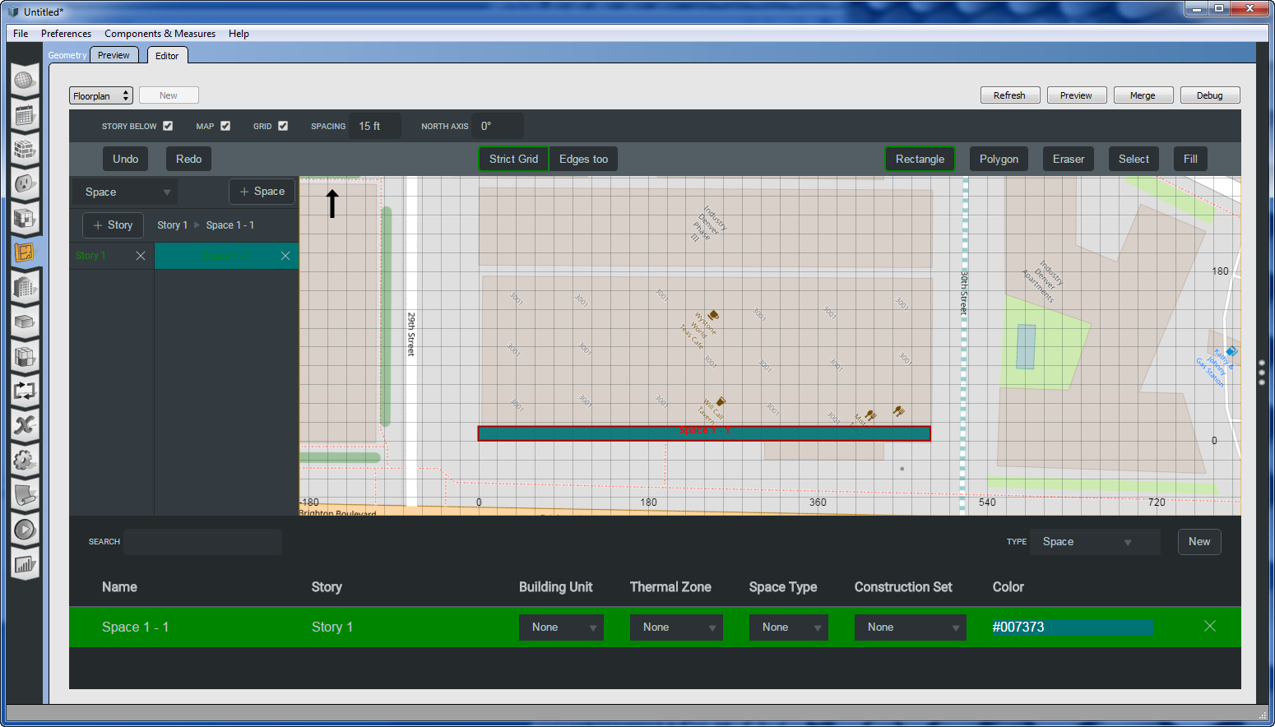Select the Schedules calendar icon in sidebar
The height and width of the screenshot is (727, 1275).
[25, 115]
